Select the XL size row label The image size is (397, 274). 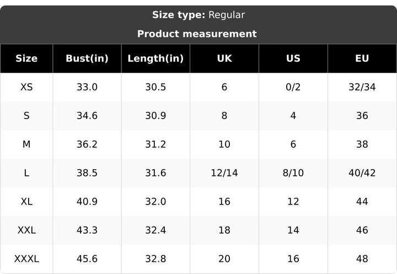[x=26, y=202]
